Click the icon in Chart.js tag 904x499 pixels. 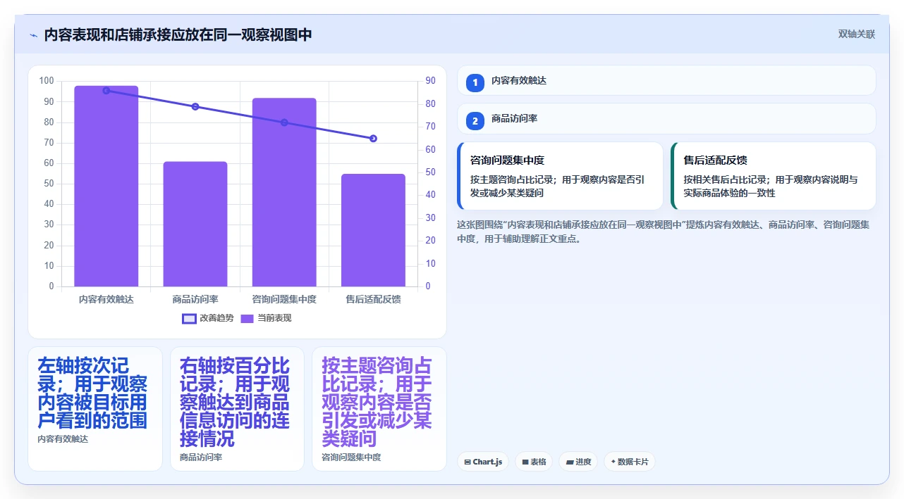[468, 462]
